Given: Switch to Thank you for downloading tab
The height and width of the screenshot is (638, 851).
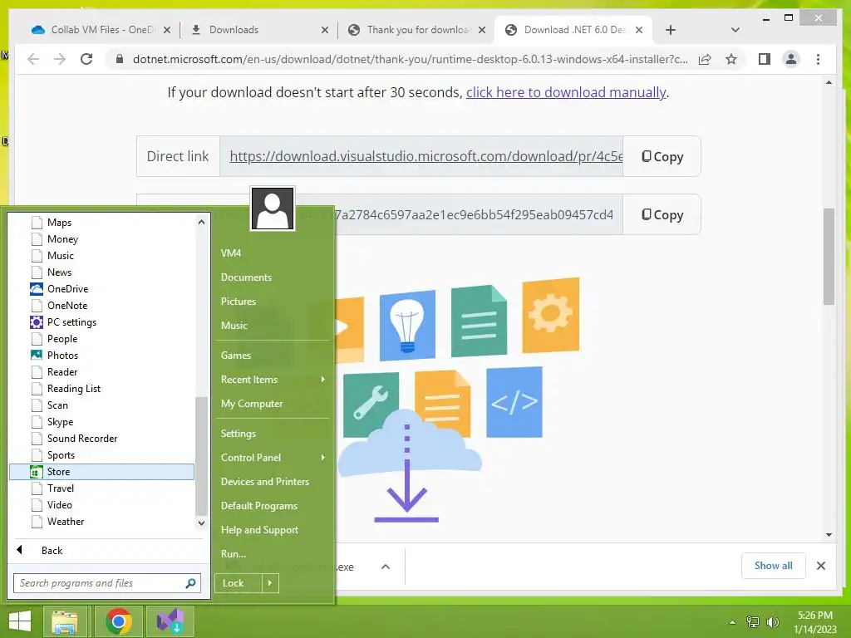Looking at the screenshot, I should point(416,30).
